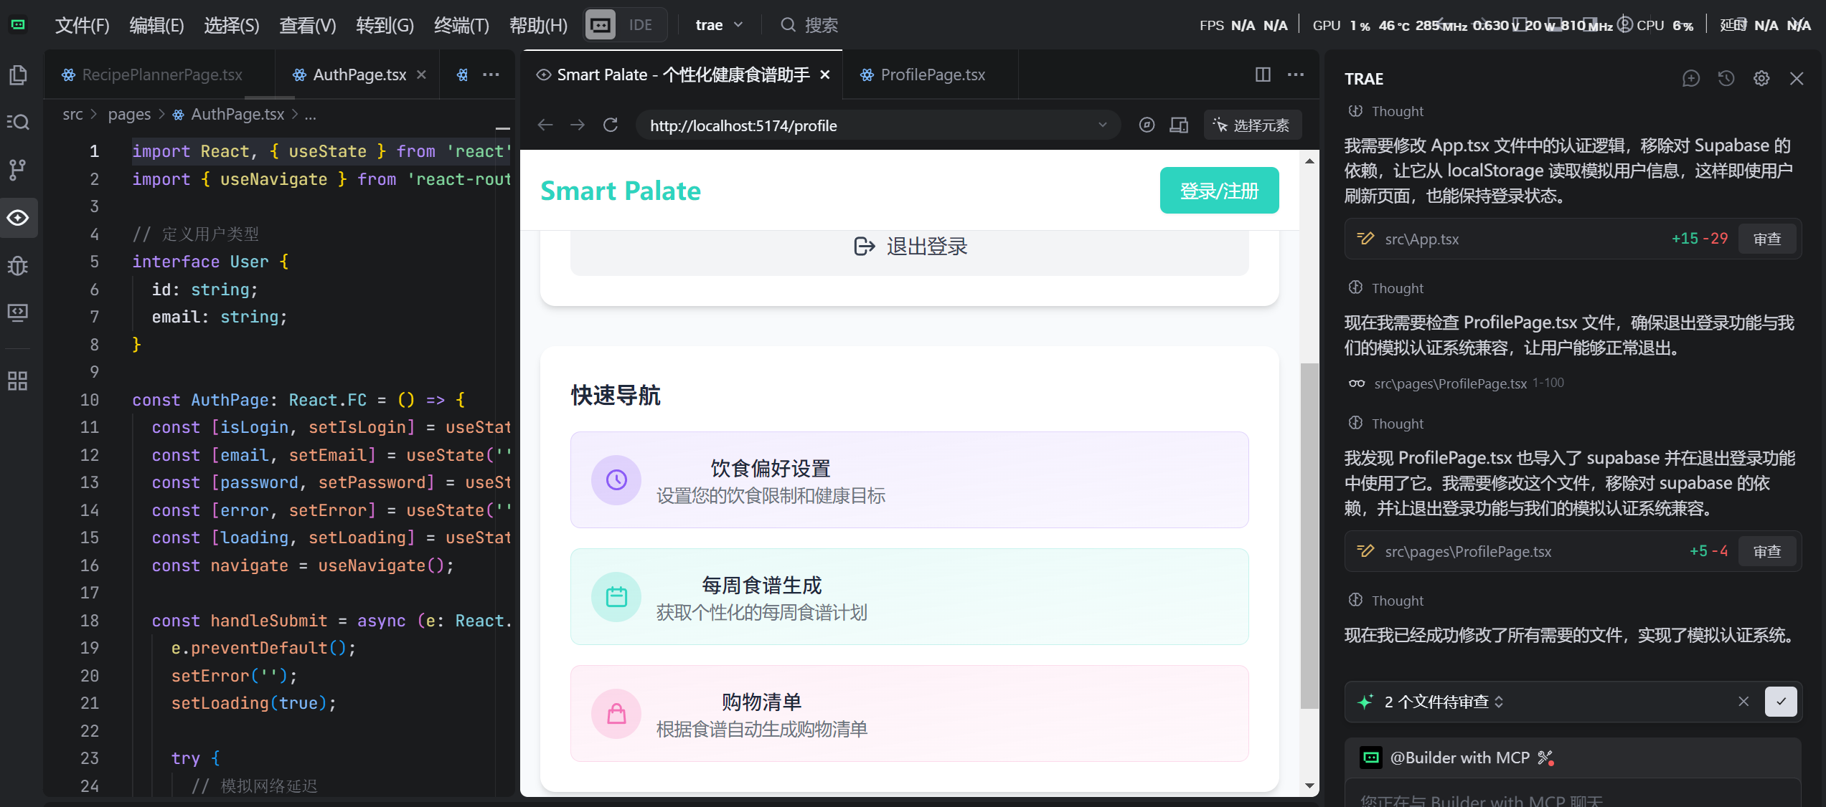The height and width of the screenshot is (807, 1826).
Task: Open the trae project dropdown
Action: (718, 25)
